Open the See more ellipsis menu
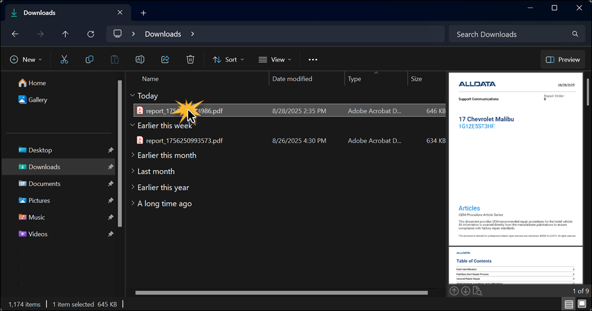592x311 pixels. 313,60
